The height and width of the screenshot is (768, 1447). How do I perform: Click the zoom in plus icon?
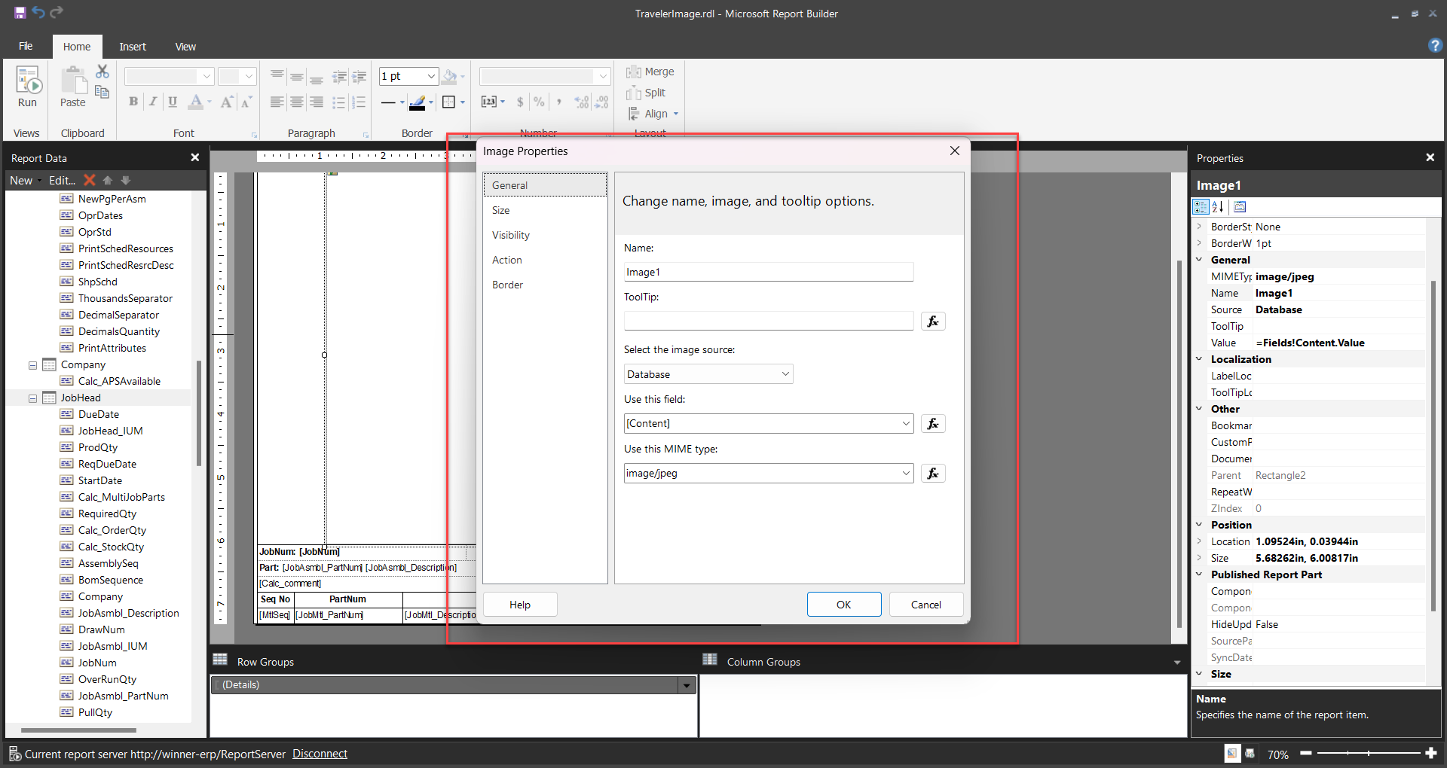[1431, 753]
